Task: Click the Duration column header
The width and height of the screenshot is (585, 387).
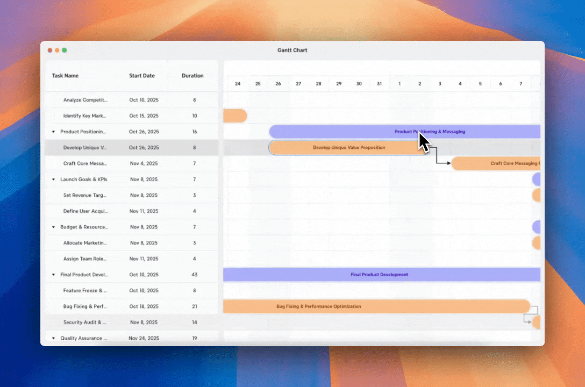Action: point(192,76)
